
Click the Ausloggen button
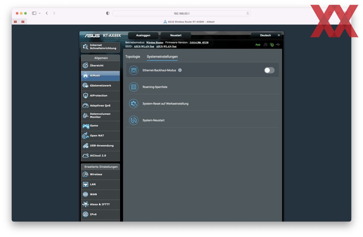pyautogui.click(x=143, y=35)
